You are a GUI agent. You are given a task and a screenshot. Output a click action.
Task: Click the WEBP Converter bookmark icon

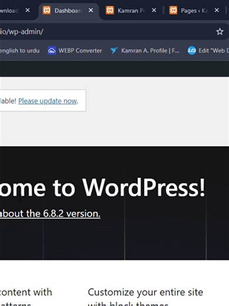52,51
